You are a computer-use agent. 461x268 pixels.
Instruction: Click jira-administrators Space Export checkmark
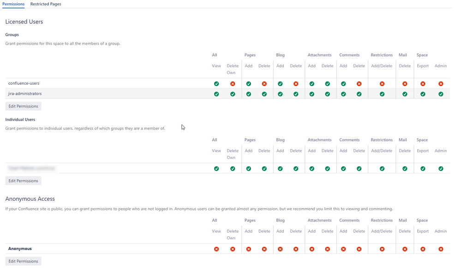click(423, 94)
